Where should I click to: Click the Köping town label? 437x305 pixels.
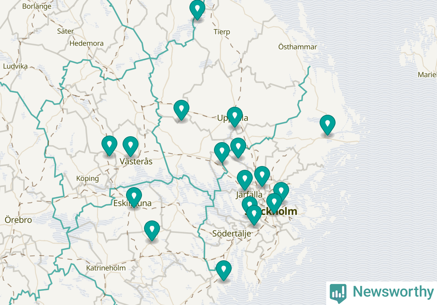88,179
